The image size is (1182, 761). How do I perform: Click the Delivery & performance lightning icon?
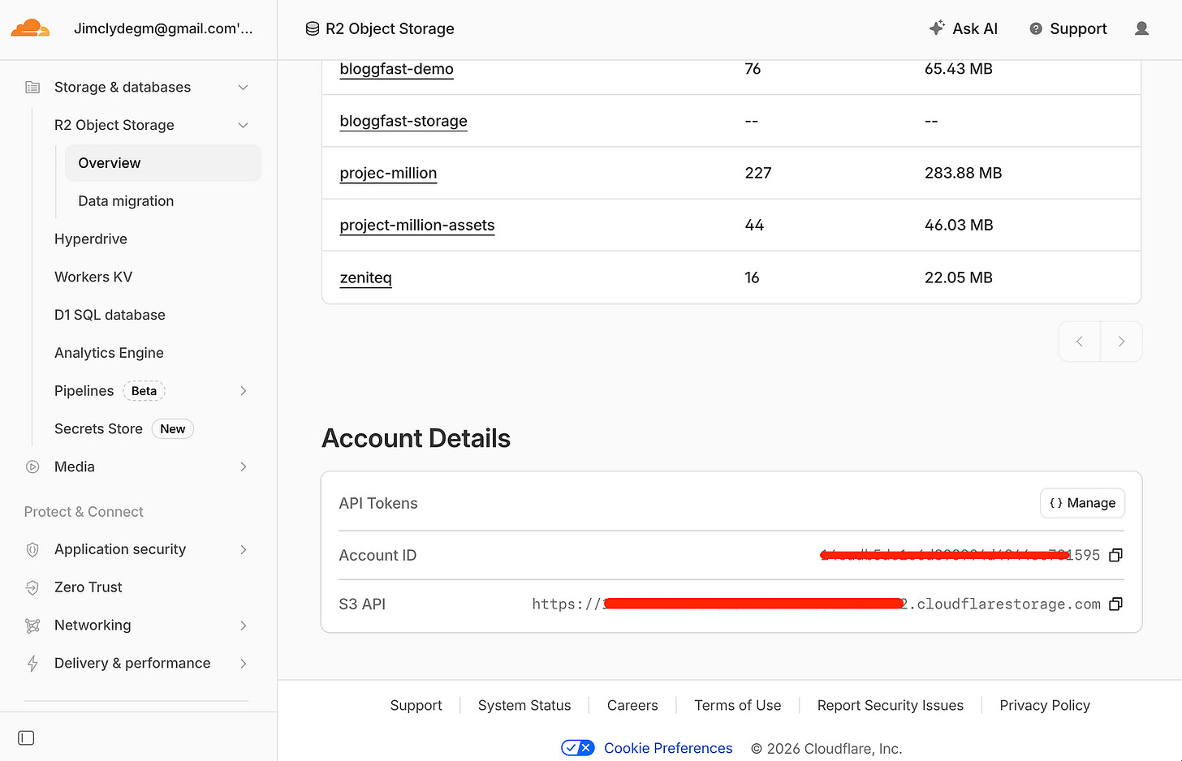coord(32,663)
